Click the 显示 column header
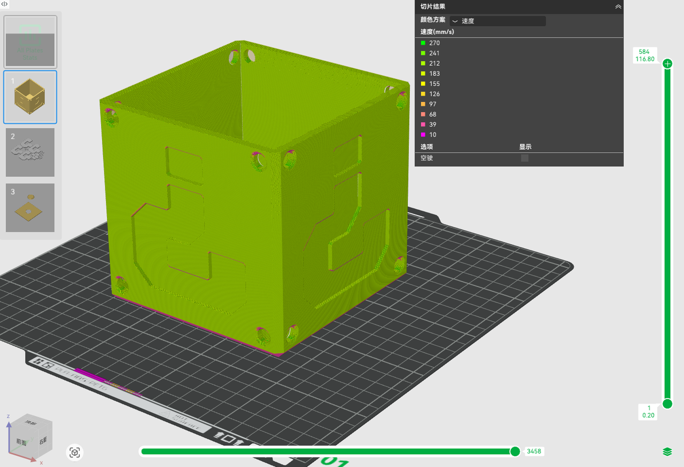The width and height of the screenshot is (684, 467). click(x=525, y=147)
